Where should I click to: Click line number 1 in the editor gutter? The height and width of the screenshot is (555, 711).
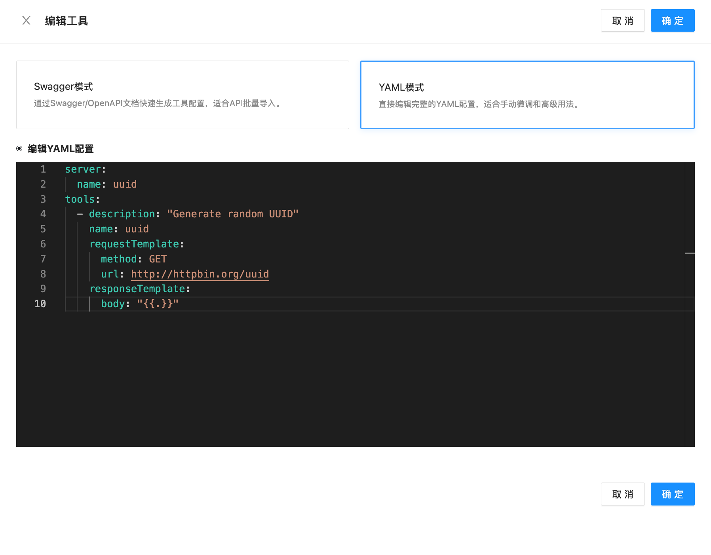pyautogui.click(x=43, y=169)
